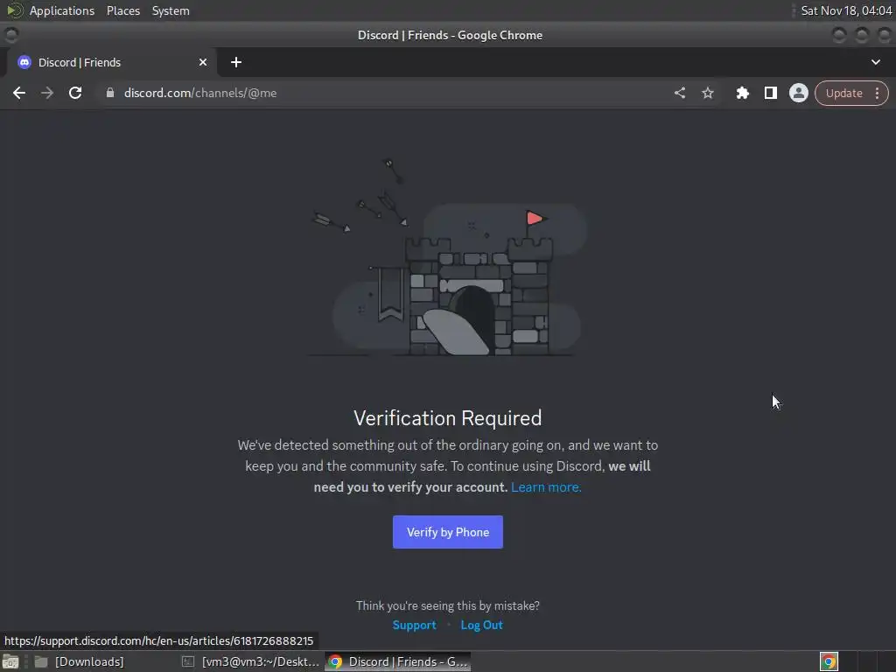The width and height of the screenshot is (896, 672).
Task: Reload the Discord page
Action: [x=75, y=93]
